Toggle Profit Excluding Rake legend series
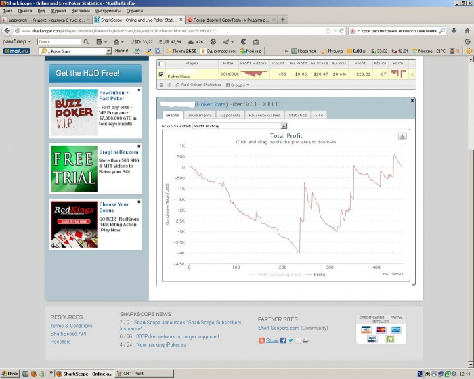The image size is (474, 379). click(275, 274)
